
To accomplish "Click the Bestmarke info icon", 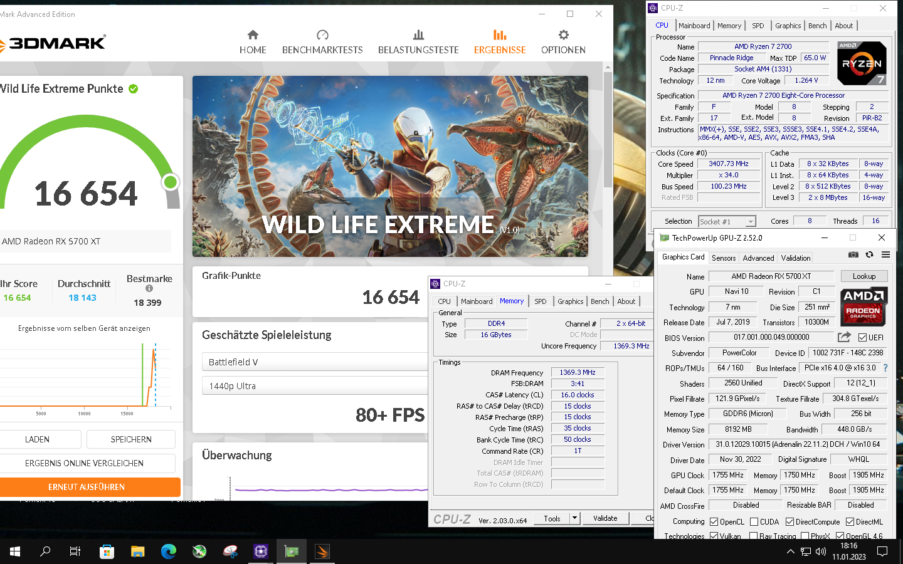I will pyautogui.click(x=149, y=289).
